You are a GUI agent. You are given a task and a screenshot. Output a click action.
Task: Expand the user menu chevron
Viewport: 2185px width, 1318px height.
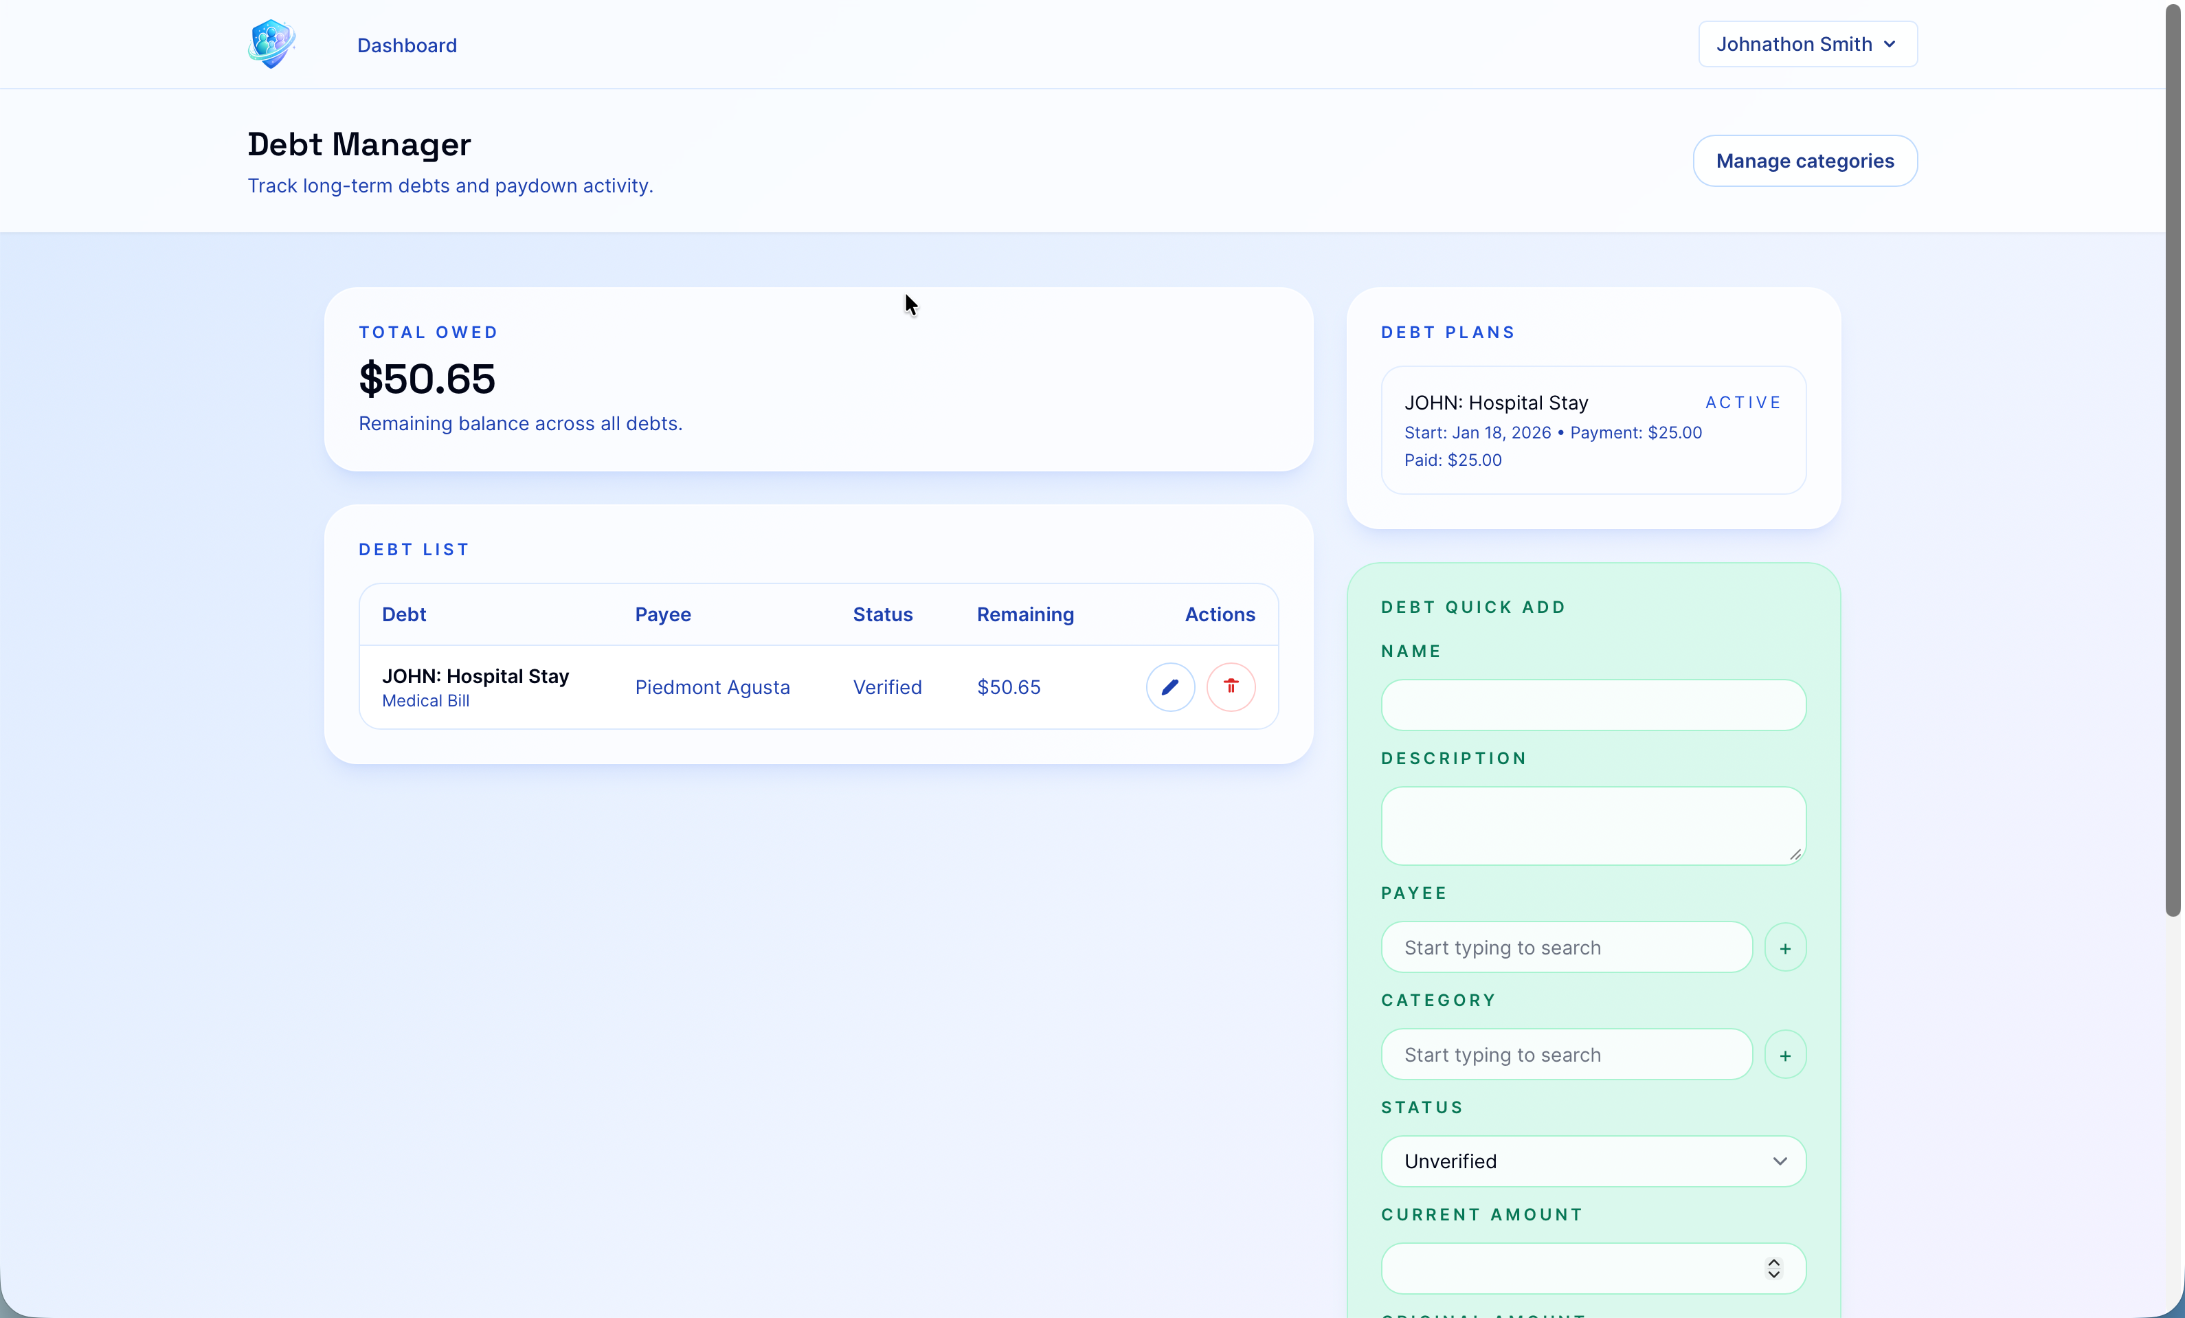tap(1889, 43)
